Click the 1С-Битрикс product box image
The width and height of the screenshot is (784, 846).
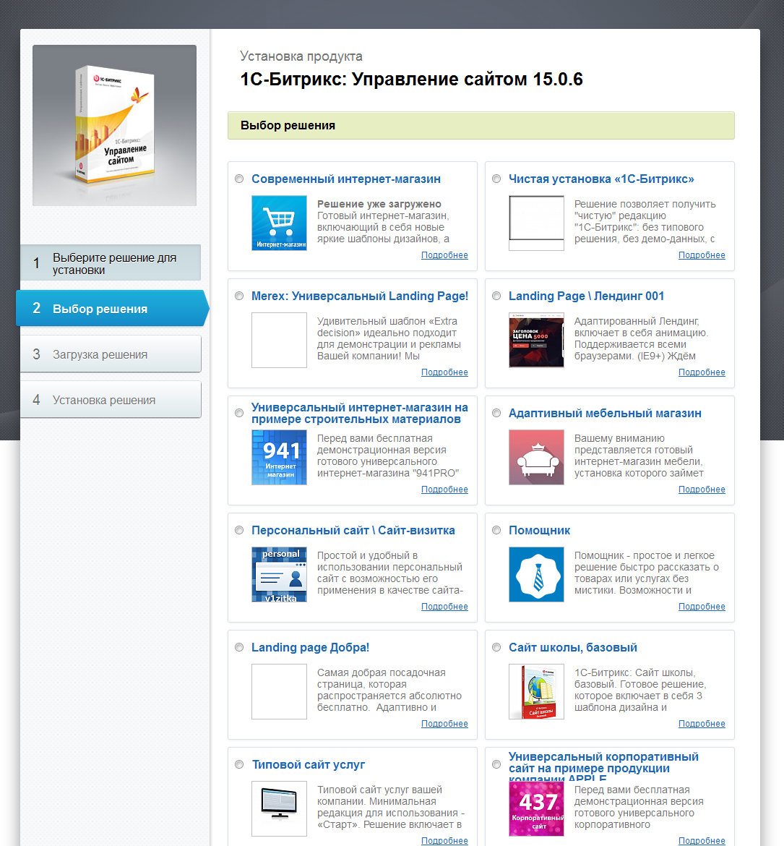pos(114,125)
